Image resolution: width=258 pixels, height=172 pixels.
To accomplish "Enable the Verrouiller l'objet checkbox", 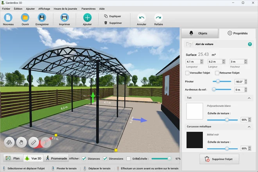I will (187, 73).
